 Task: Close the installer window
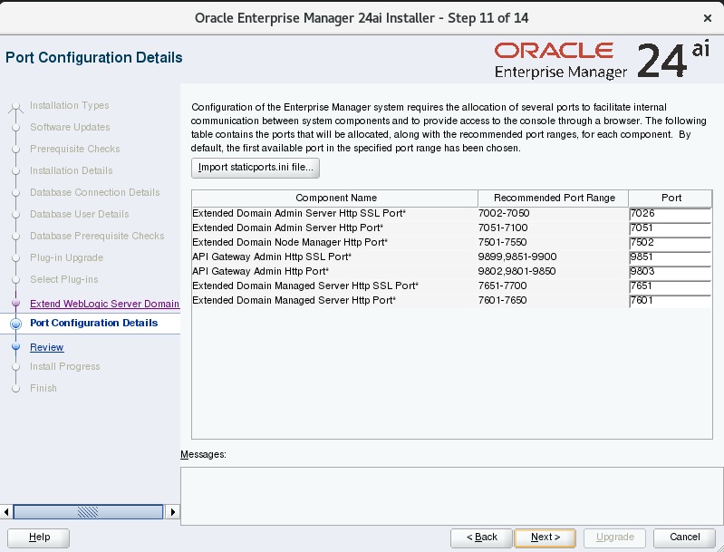coord(707,18)
